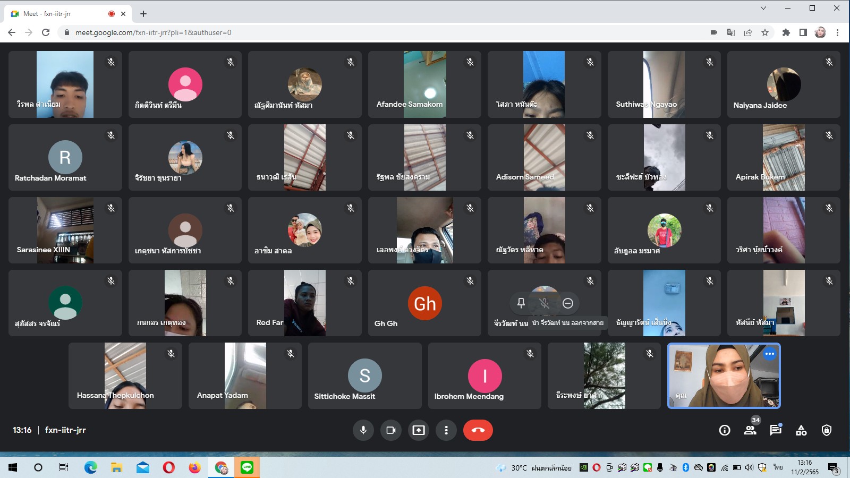Open the meeting details info icon

(725, 430)
